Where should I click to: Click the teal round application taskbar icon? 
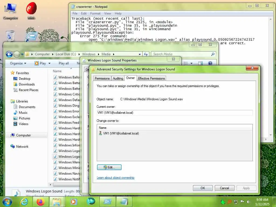[91, 202]
